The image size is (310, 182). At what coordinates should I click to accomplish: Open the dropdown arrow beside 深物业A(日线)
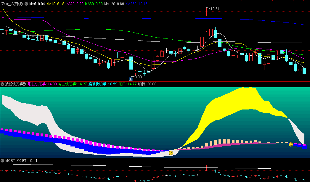click(26, 4)
